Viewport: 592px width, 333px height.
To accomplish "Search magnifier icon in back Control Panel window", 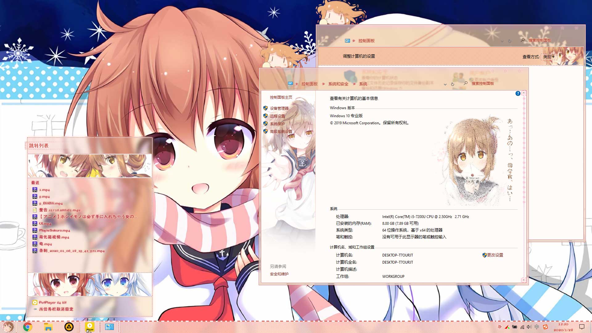I will coord(523,40).
